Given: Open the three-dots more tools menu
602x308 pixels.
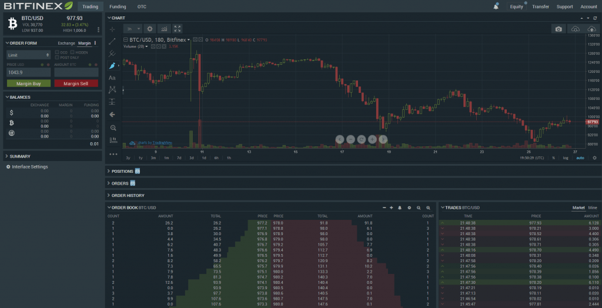Looking at the screenshot, I should click(x=112, y=154).
